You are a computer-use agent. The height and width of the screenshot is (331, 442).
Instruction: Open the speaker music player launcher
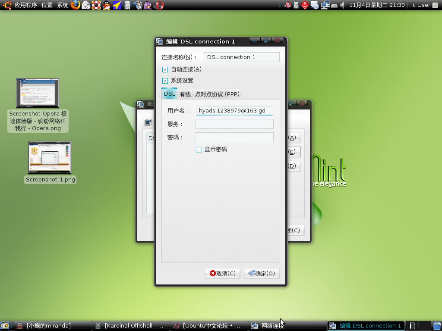127,5
